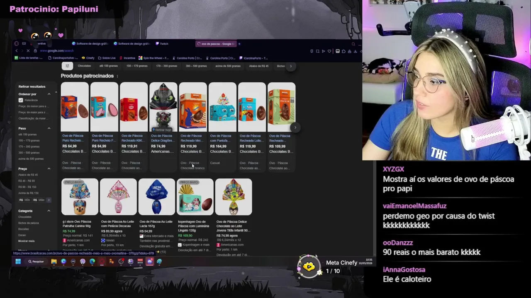Switch to the Twitch tab
531x298 pixels.
coord(162,44)
